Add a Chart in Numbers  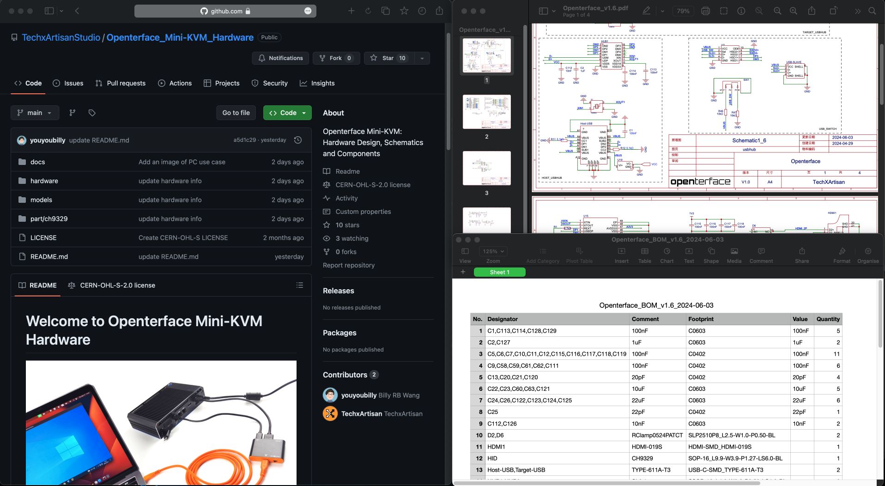(x=667, y=255)
